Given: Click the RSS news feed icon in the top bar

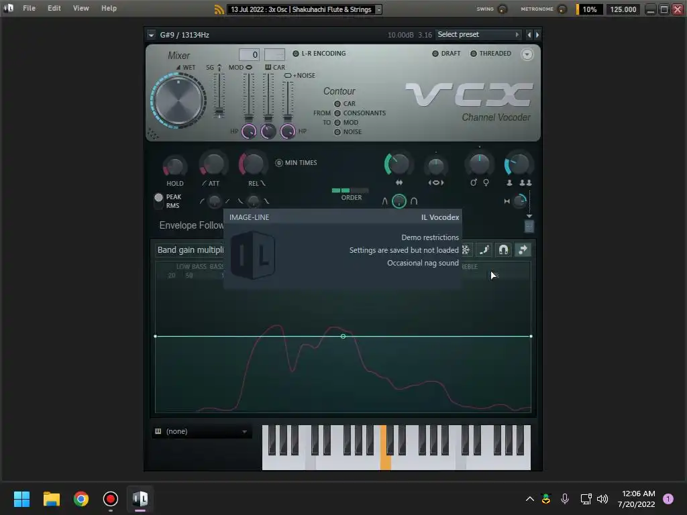Looking at the screenshot, I should pyautogui.click(x=219, y=9).
